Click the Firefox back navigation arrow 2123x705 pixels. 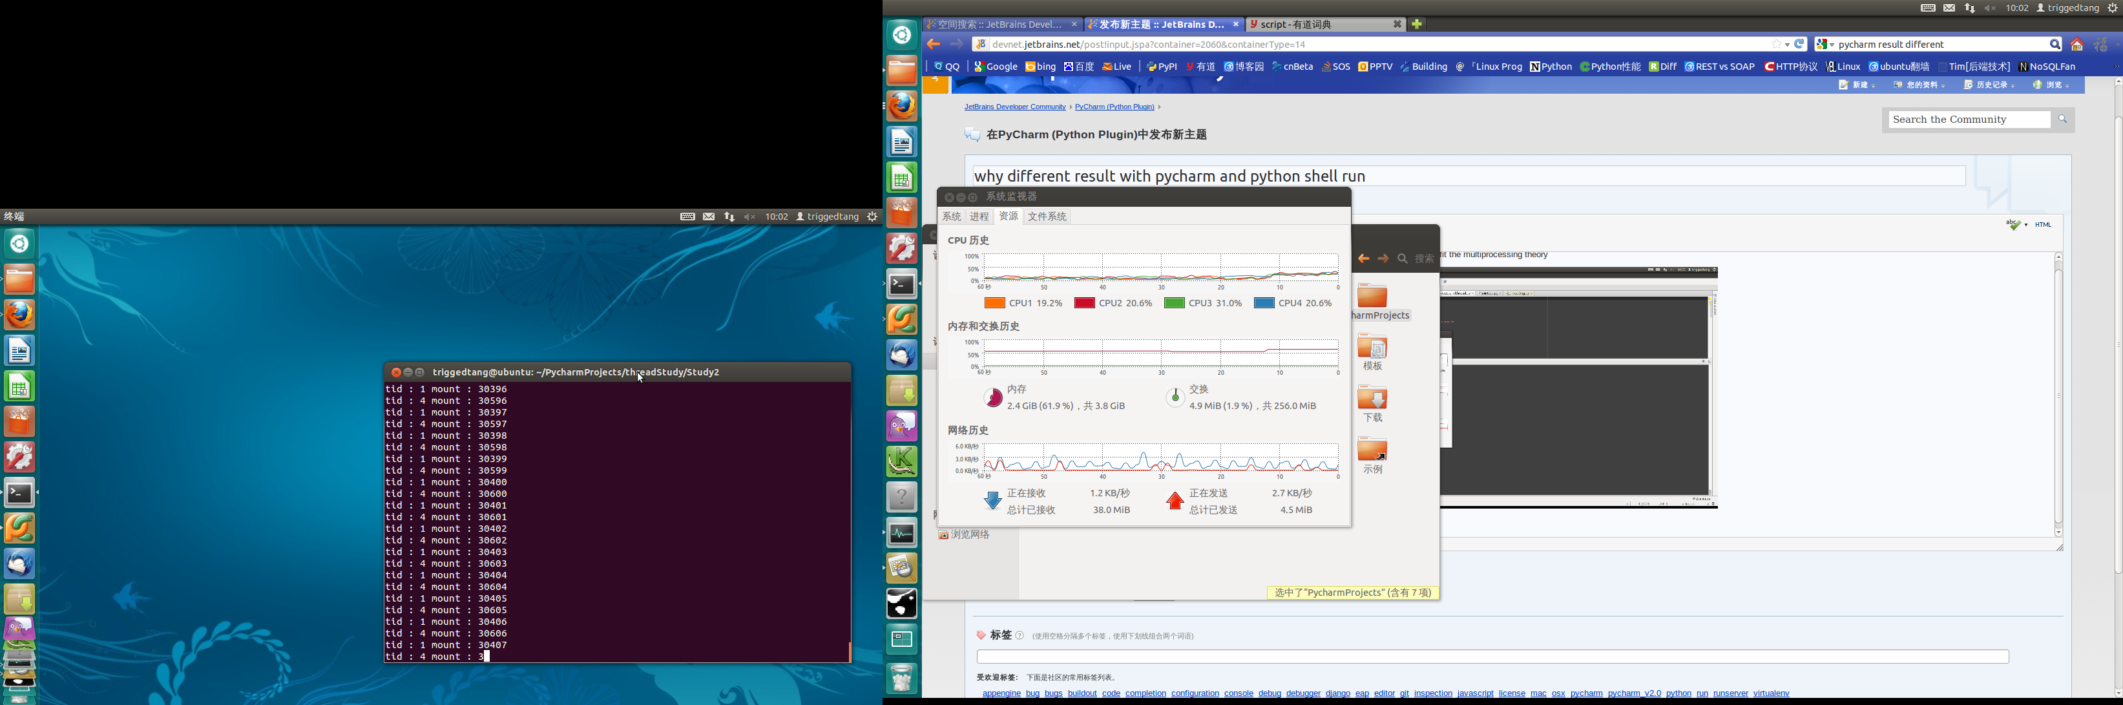click(x=932, y=44)
